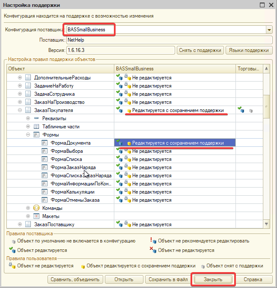Click the Снять с поддержки button
The height and width of the screenshot is (288, 277).
tap(200, 50)
